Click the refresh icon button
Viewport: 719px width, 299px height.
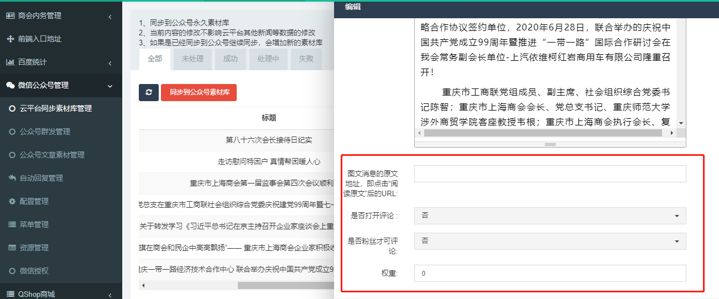148,92
